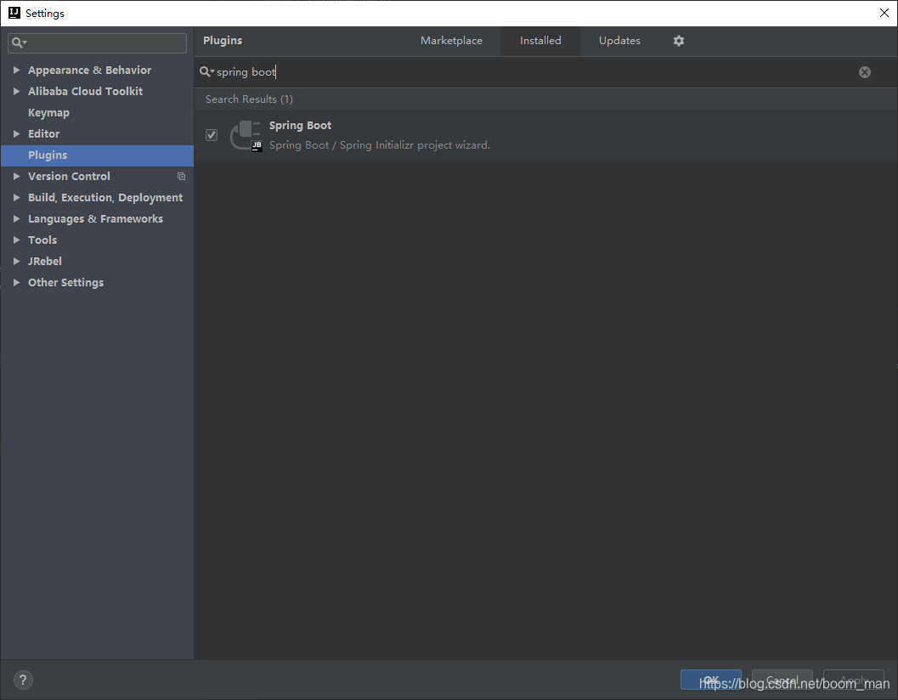
Task: Expand the Version Control tree arrow
Action: 17,177
